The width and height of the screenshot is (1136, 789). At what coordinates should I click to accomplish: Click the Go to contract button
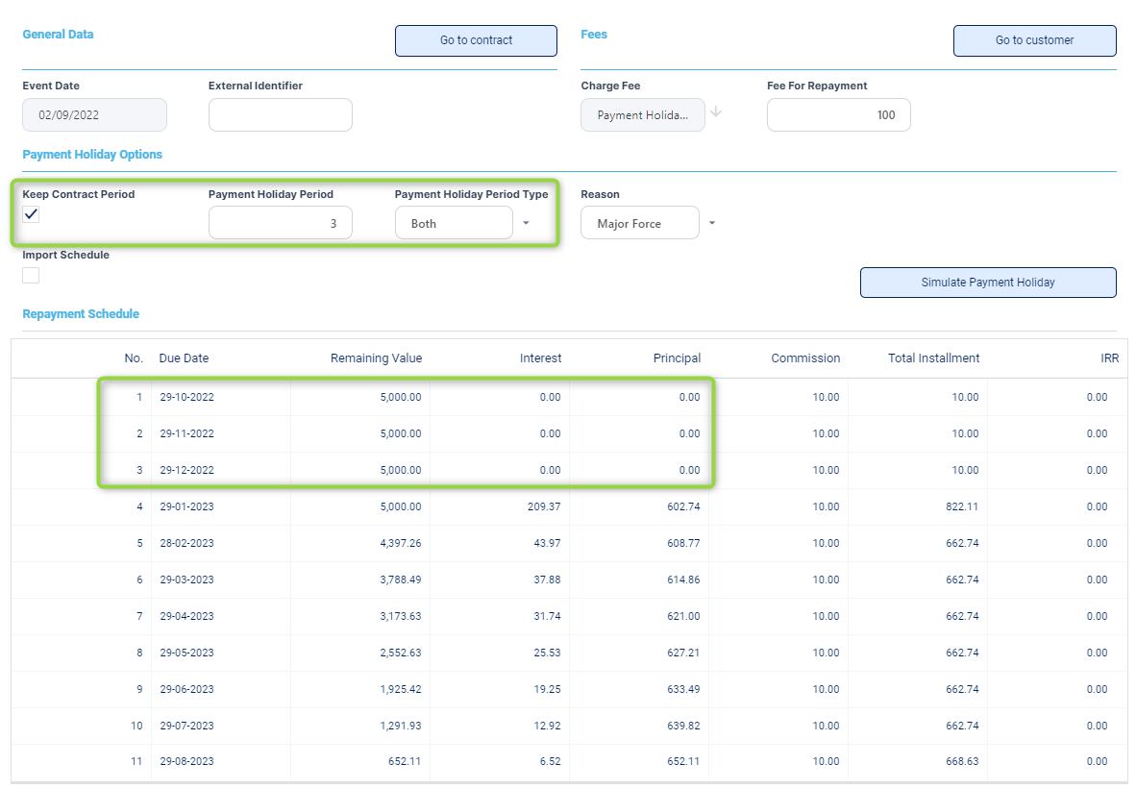[x=476, y=40]
